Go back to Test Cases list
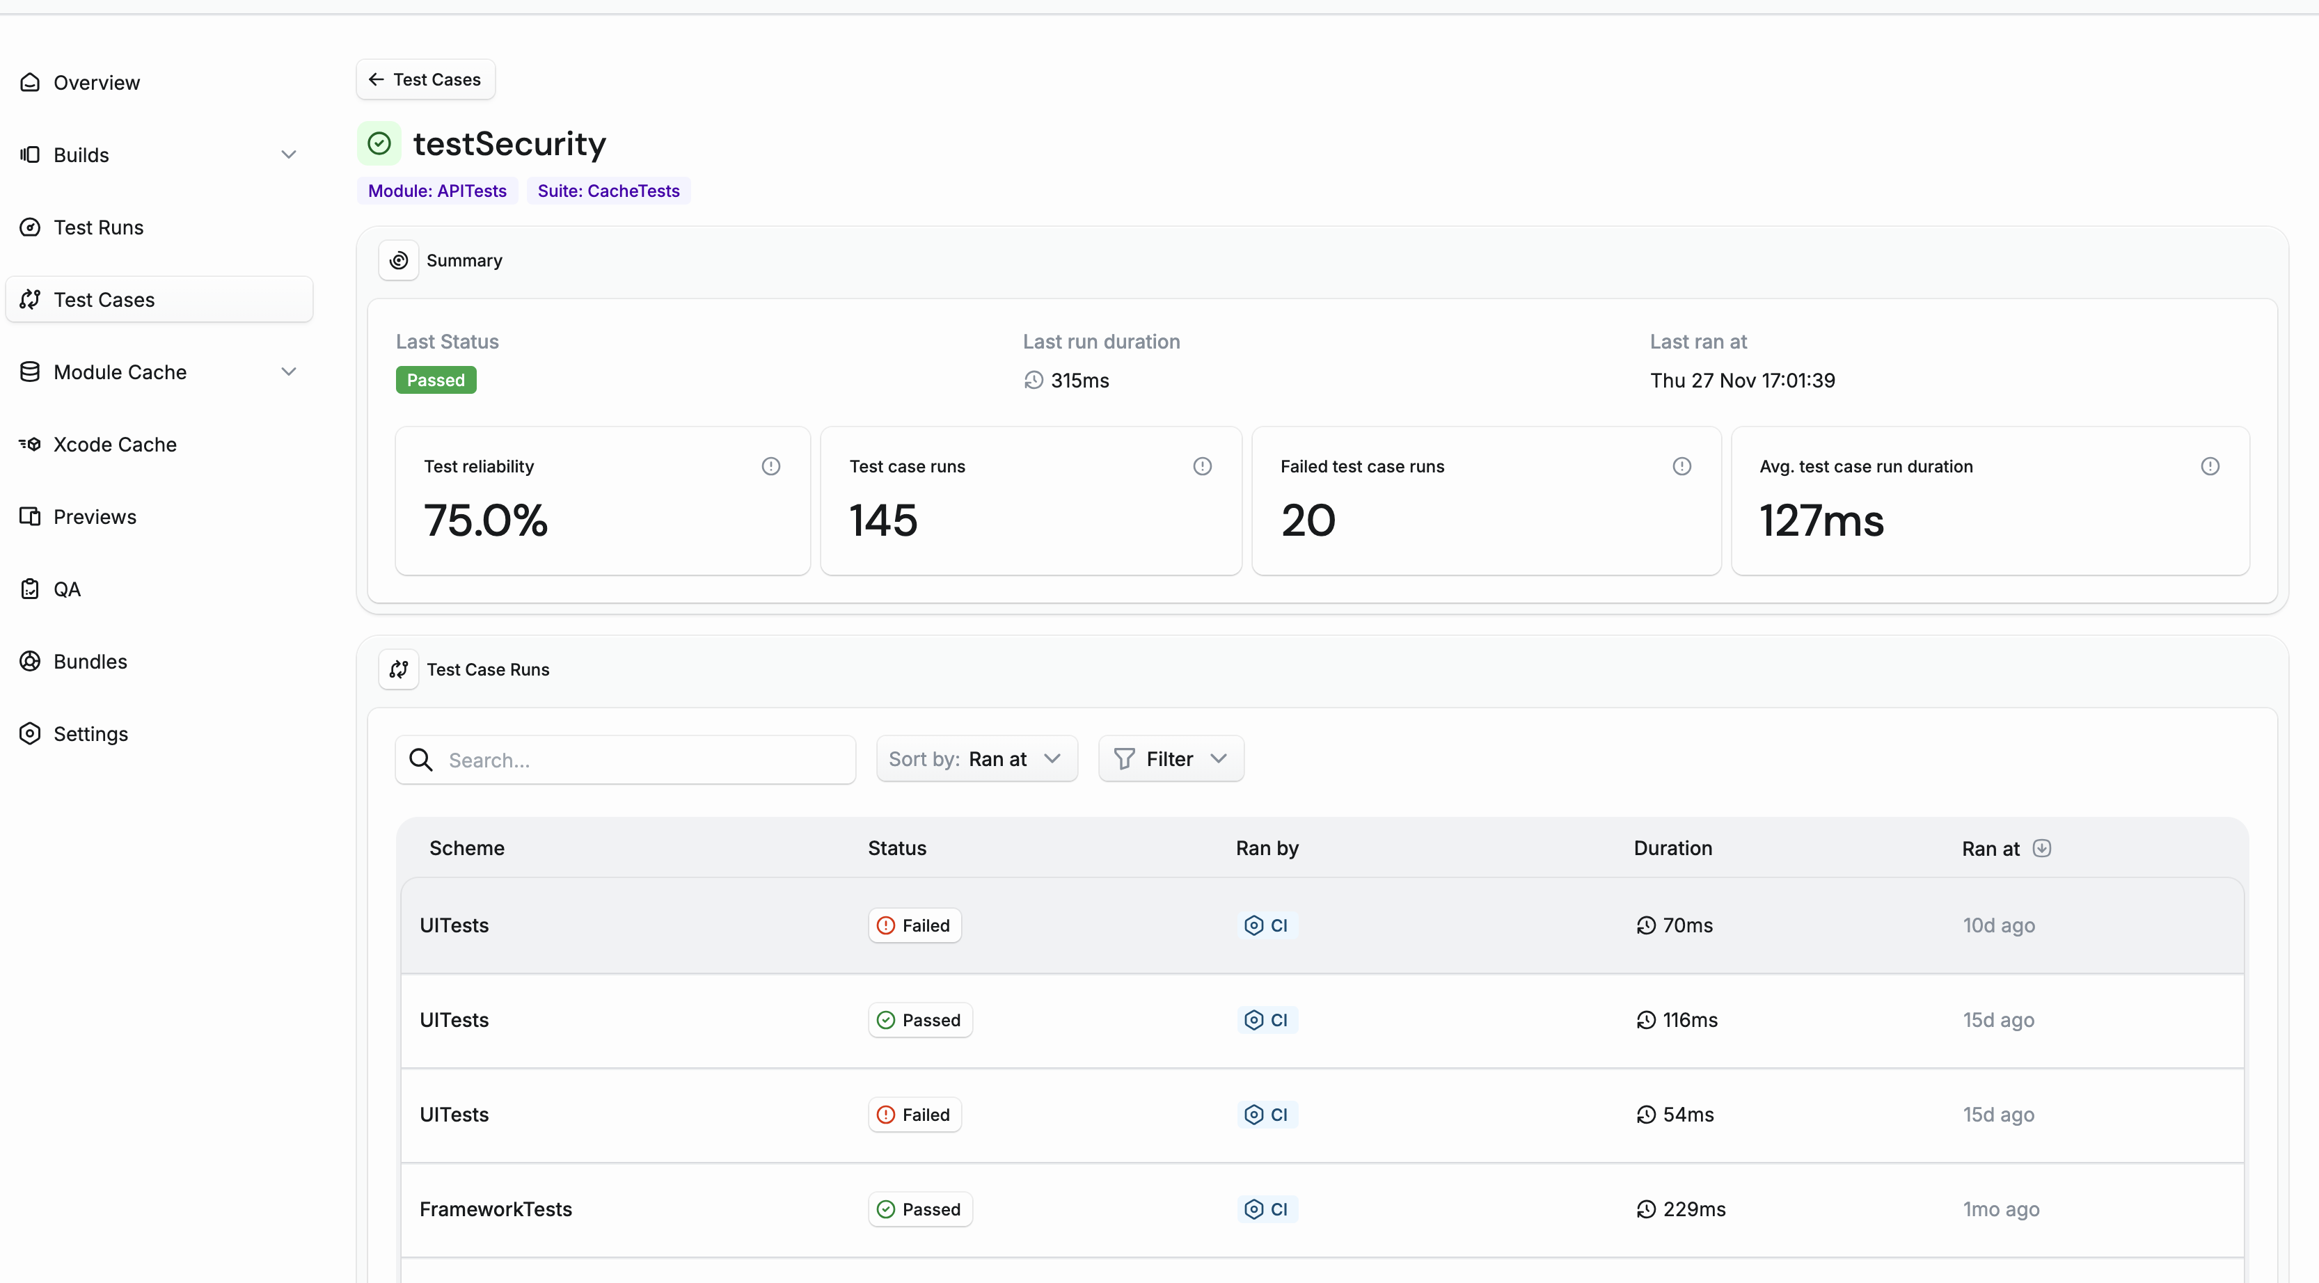Image resolution: width=2319 pixels, height=1283 pixels. [424, 79]
